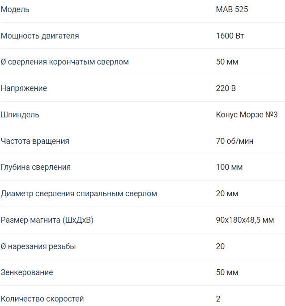
Task: Click the 'Напряжение' row label
Action: click(24, 88)
